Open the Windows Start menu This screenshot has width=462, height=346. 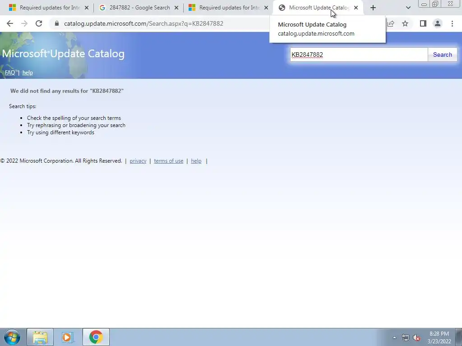[12, 337]
